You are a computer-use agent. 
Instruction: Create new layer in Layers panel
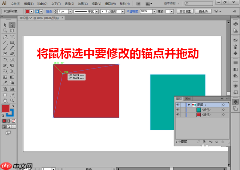tap(216, 142)
